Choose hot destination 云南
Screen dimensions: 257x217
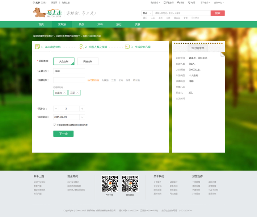pyautogui.click(x=121, y=80)
